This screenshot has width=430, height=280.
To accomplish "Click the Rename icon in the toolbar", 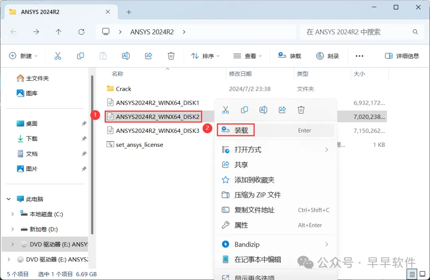I will 125,56.
